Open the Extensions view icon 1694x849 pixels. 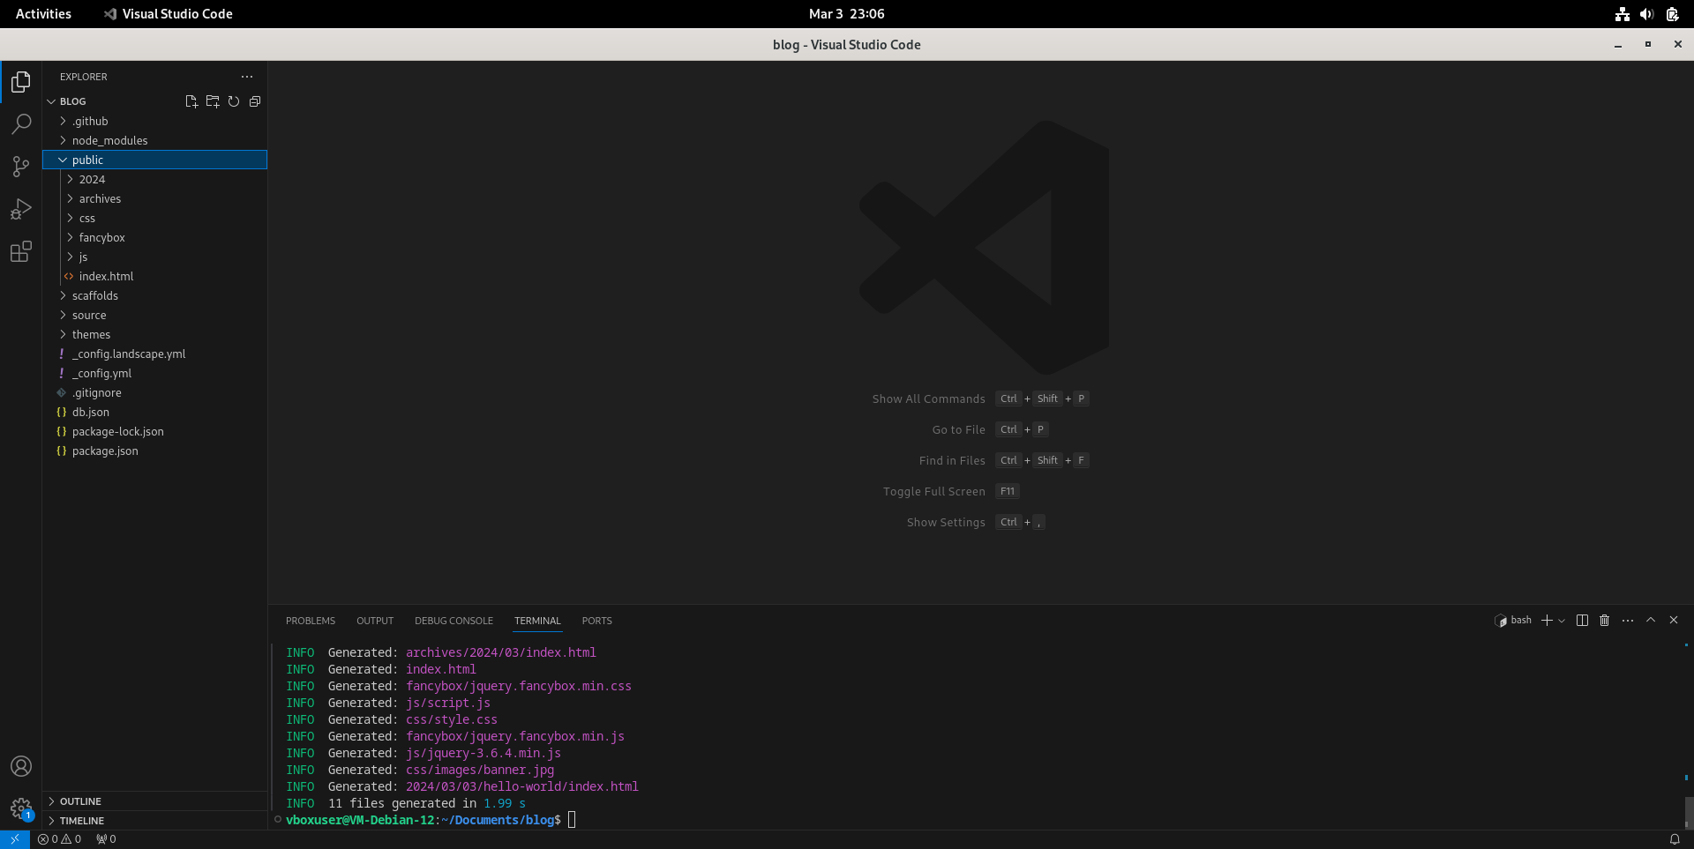(21, 251)
